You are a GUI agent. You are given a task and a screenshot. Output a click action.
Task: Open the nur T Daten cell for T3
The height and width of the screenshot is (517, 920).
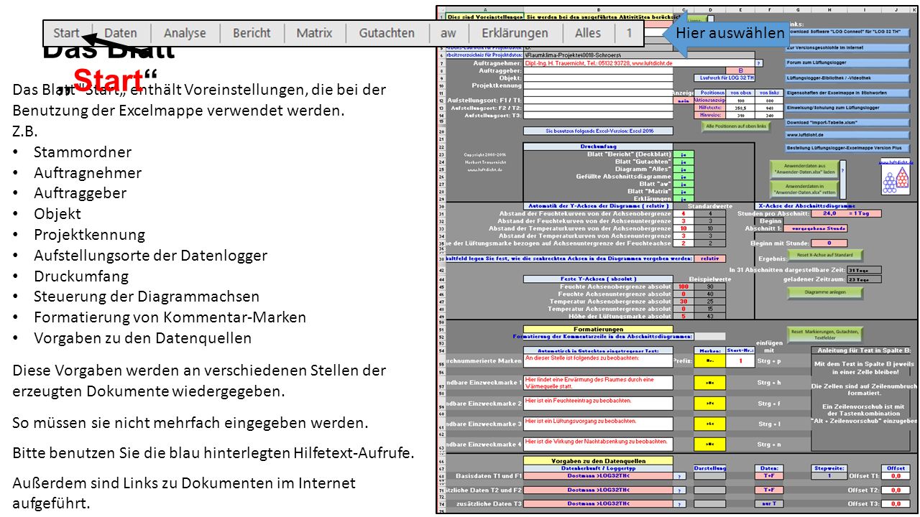768,503
